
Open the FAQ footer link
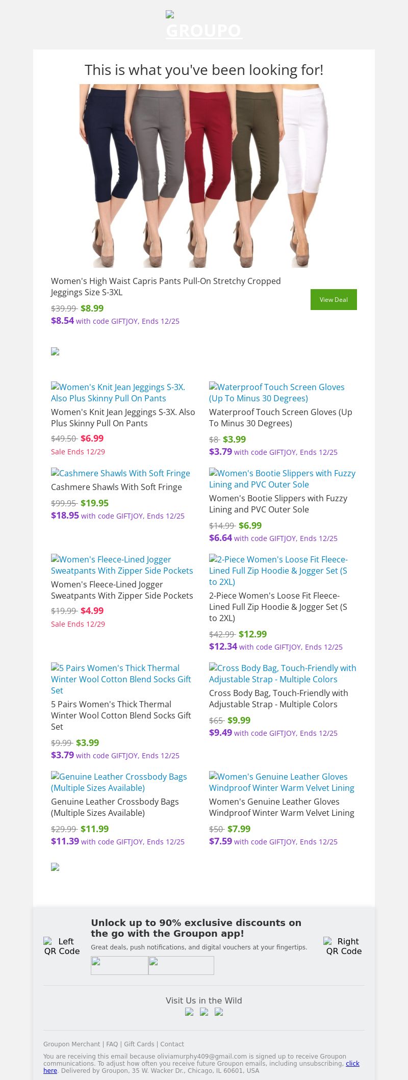(x=112, y=1044)
